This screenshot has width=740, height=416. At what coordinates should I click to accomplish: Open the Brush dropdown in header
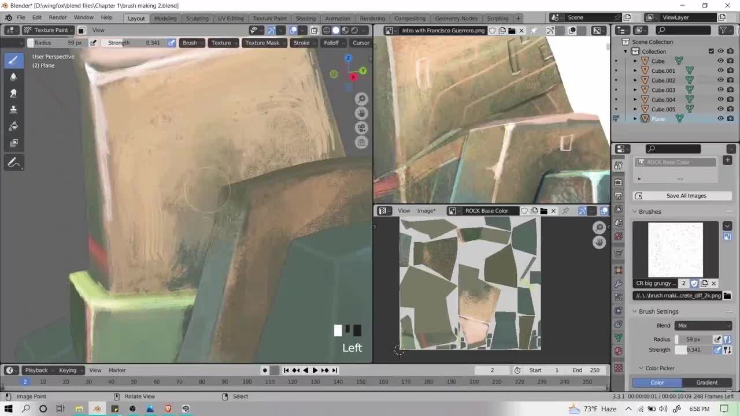[x=193, y=43]
